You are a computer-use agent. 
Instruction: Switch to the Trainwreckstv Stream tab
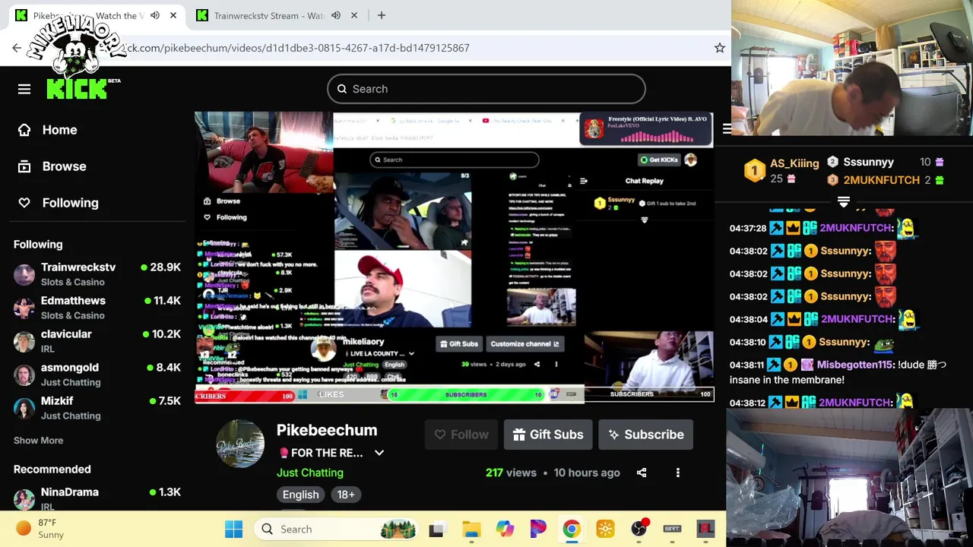pyautogui.click(x=268, y=15)
